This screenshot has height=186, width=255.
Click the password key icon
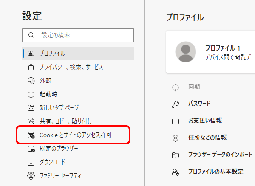point(176,104)
